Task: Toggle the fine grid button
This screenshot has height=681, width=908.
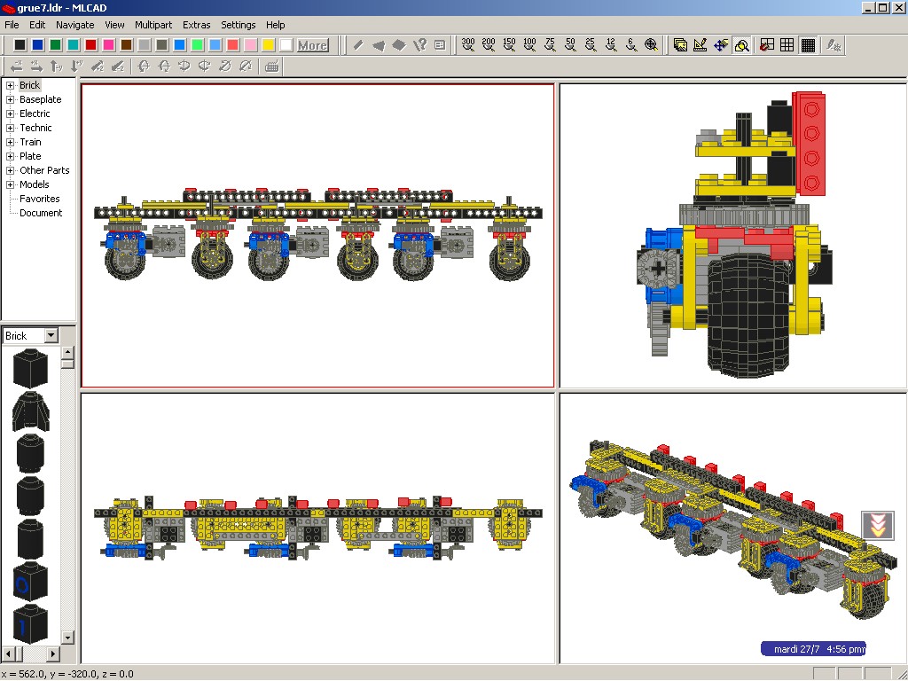Action: [x=808, y=45]
